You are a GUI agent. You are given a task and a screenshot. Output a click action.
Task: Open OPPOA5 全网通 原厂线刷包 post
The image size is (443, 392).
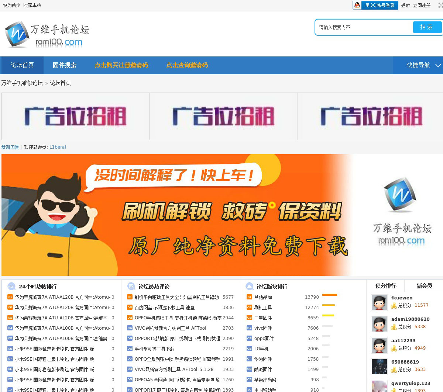tap(178, 380)
